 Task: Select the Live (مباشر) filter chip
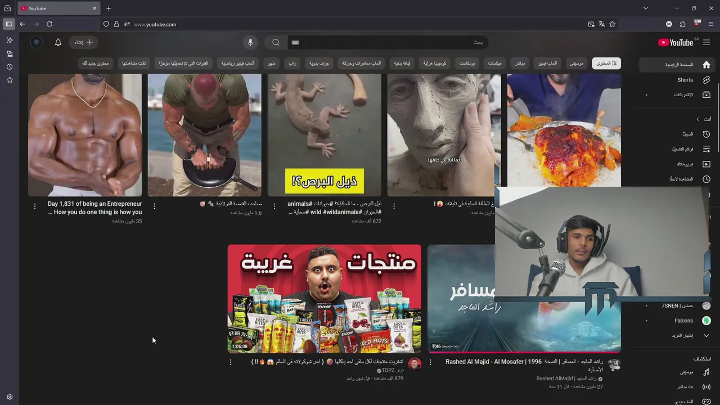click(520, 64)
